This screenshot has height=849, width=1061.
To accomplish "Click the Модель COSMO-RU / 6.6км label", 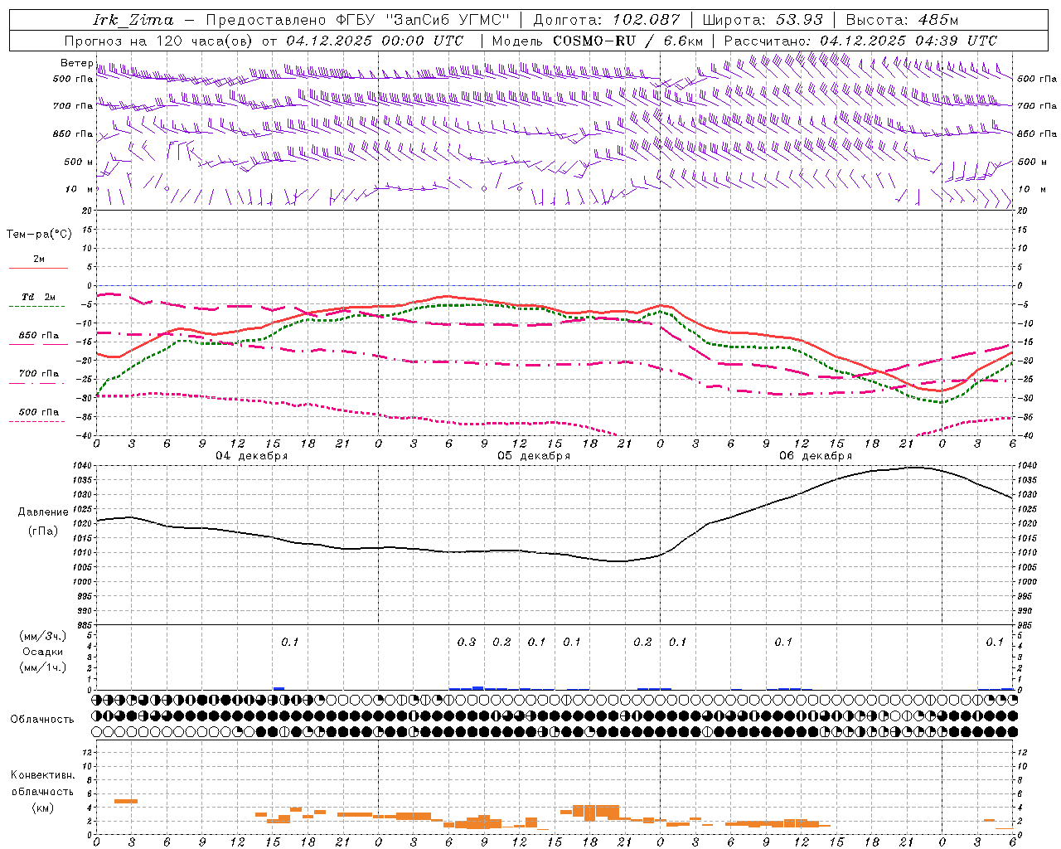I will point(598,41).
